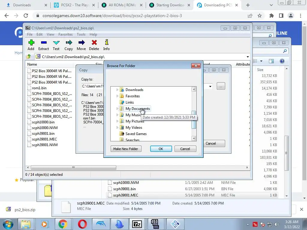Click the Size column header in Explorer

click(x=260, y=69)
